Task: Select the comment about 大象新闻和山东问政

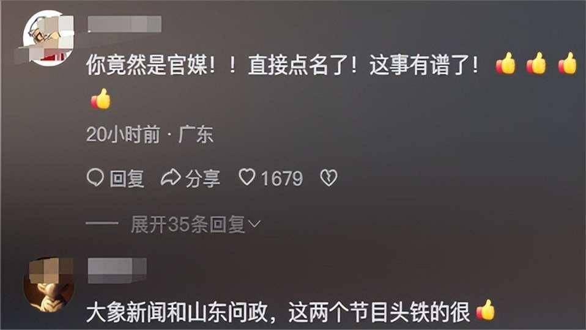Action: [x=278, y=311]
